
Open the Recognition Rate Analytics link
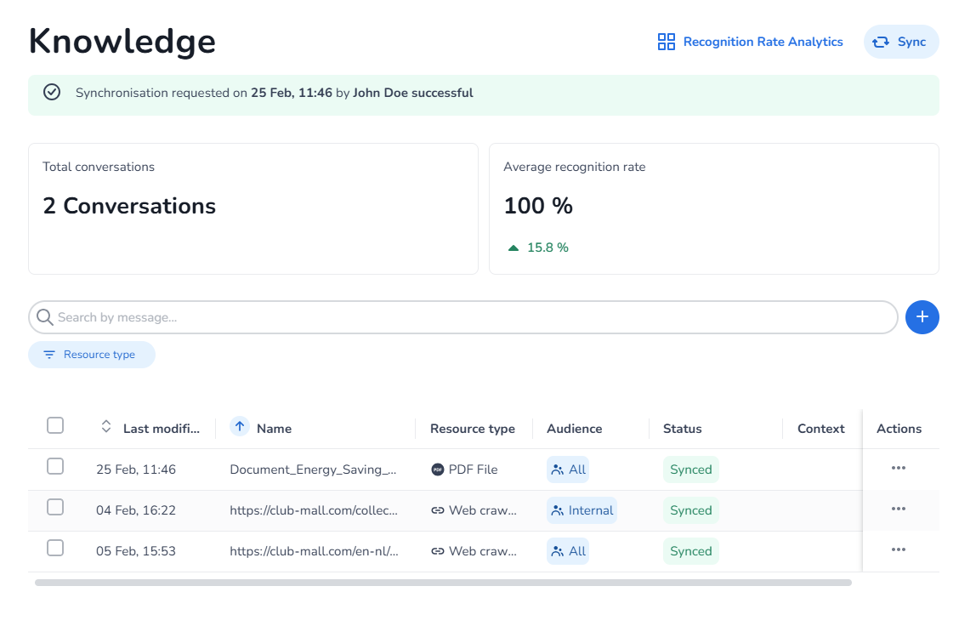coord(763,42)
